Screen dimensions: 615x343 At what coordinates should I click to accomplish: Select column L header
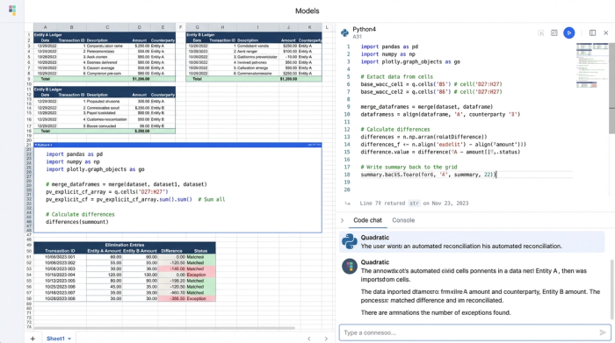327,27
